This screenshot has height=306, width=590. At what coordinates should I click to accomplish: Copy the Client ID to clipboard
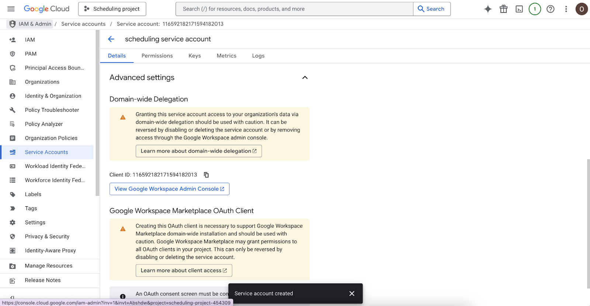coord(206,175)
